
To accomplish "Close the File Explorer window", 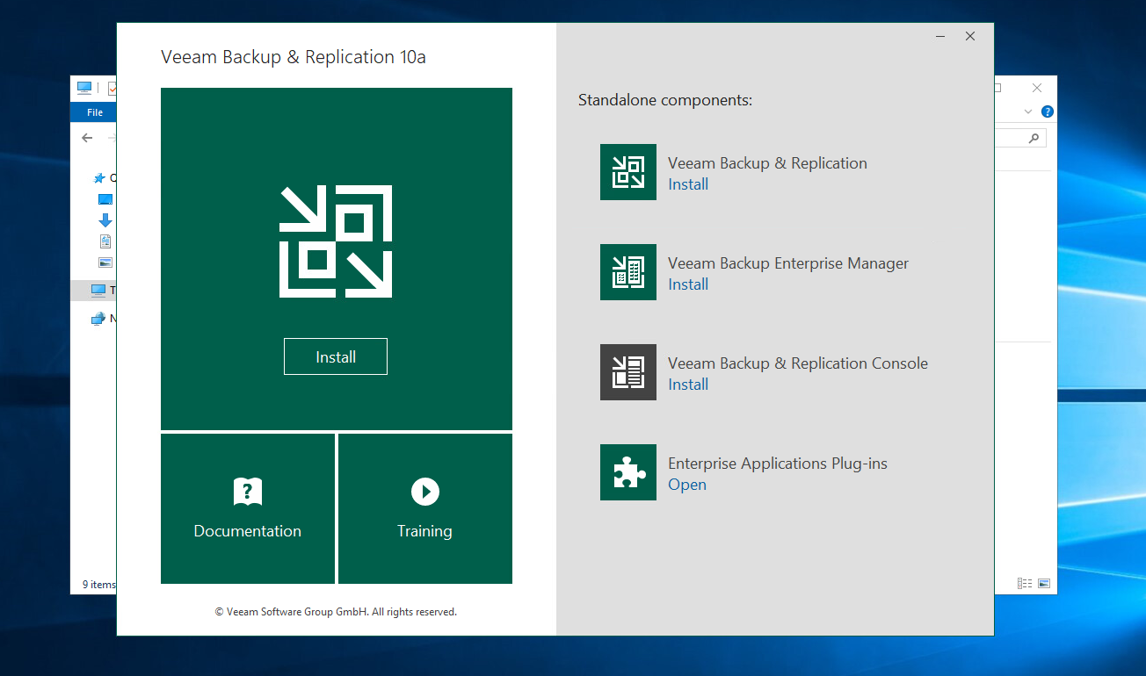I will pos(1037,88).
